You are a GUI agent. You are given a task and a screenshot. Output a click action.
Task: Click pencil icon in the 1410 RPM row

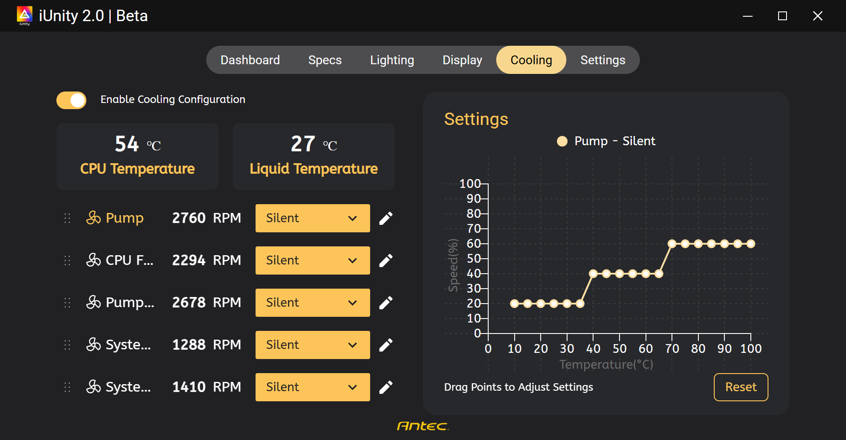tap(386, 387)
